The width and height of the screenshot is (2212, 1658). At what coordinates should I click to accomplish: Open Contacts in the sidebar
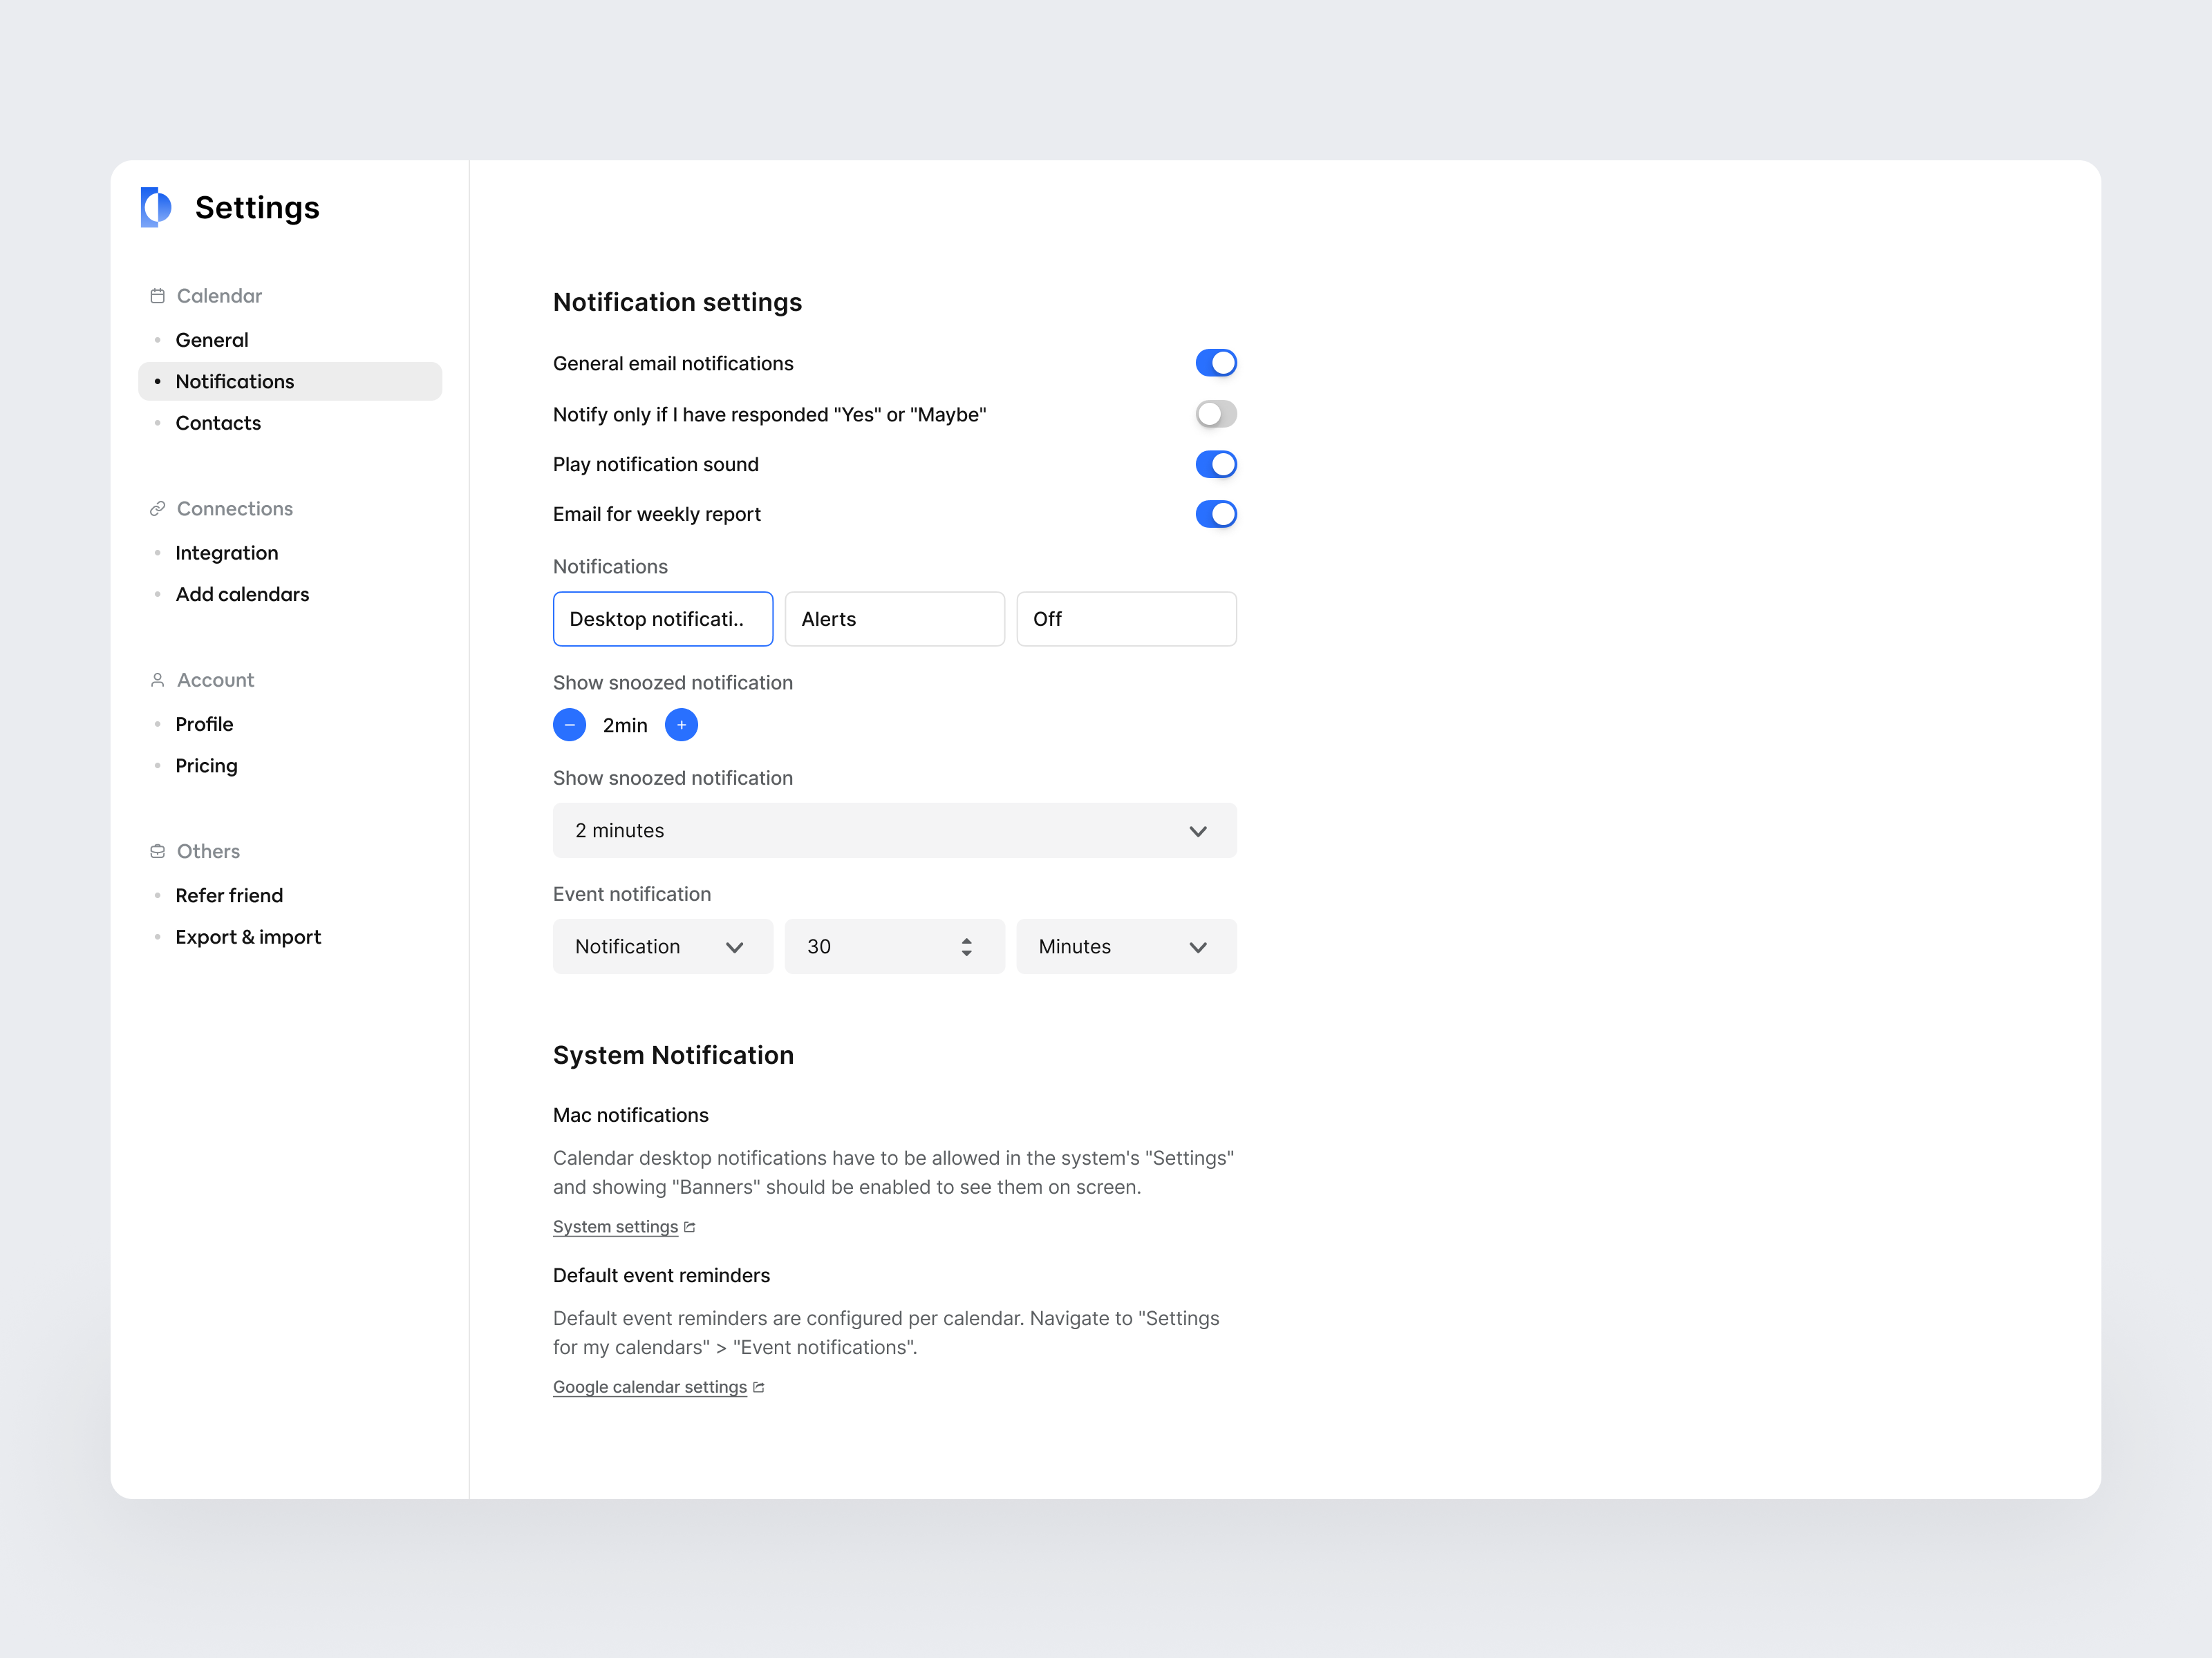click(218, 423)
